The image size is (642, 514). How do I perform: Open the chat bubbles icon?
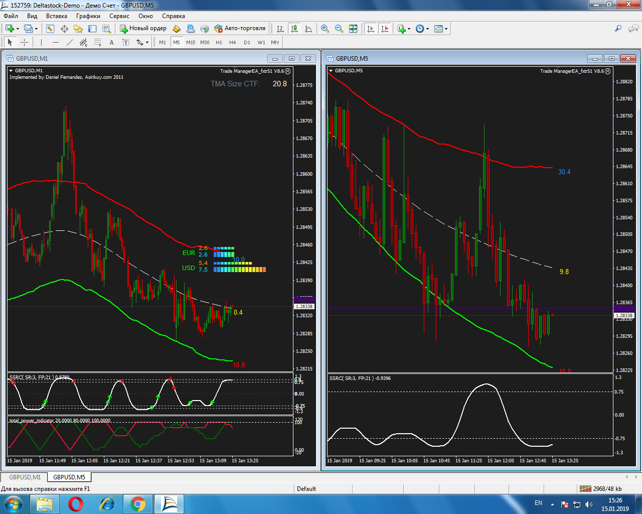click(633, 29)
